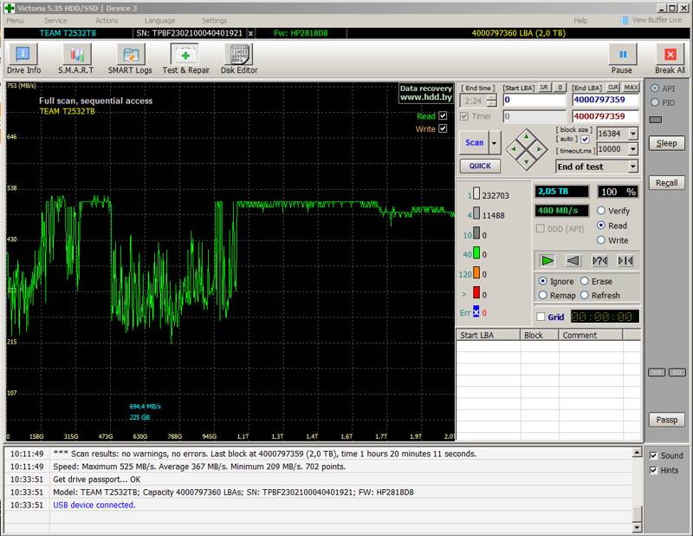Viewport: 693px width, 536px height.
Task: Click in the Start LBA input field
Action: [x=534, y=100]
